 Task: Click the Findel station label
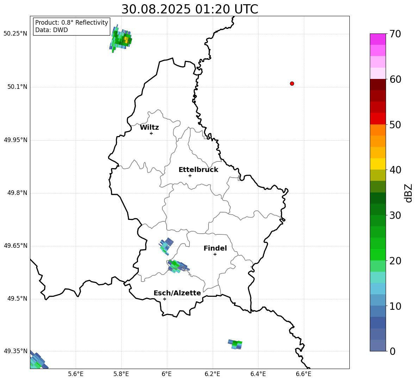(215, 248)
